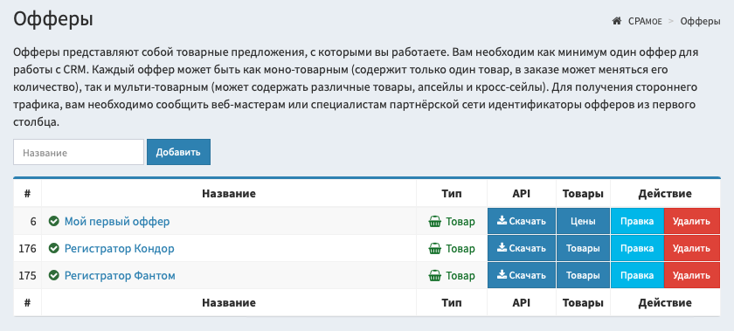Click the home icon in the breadcrumb

617,21
